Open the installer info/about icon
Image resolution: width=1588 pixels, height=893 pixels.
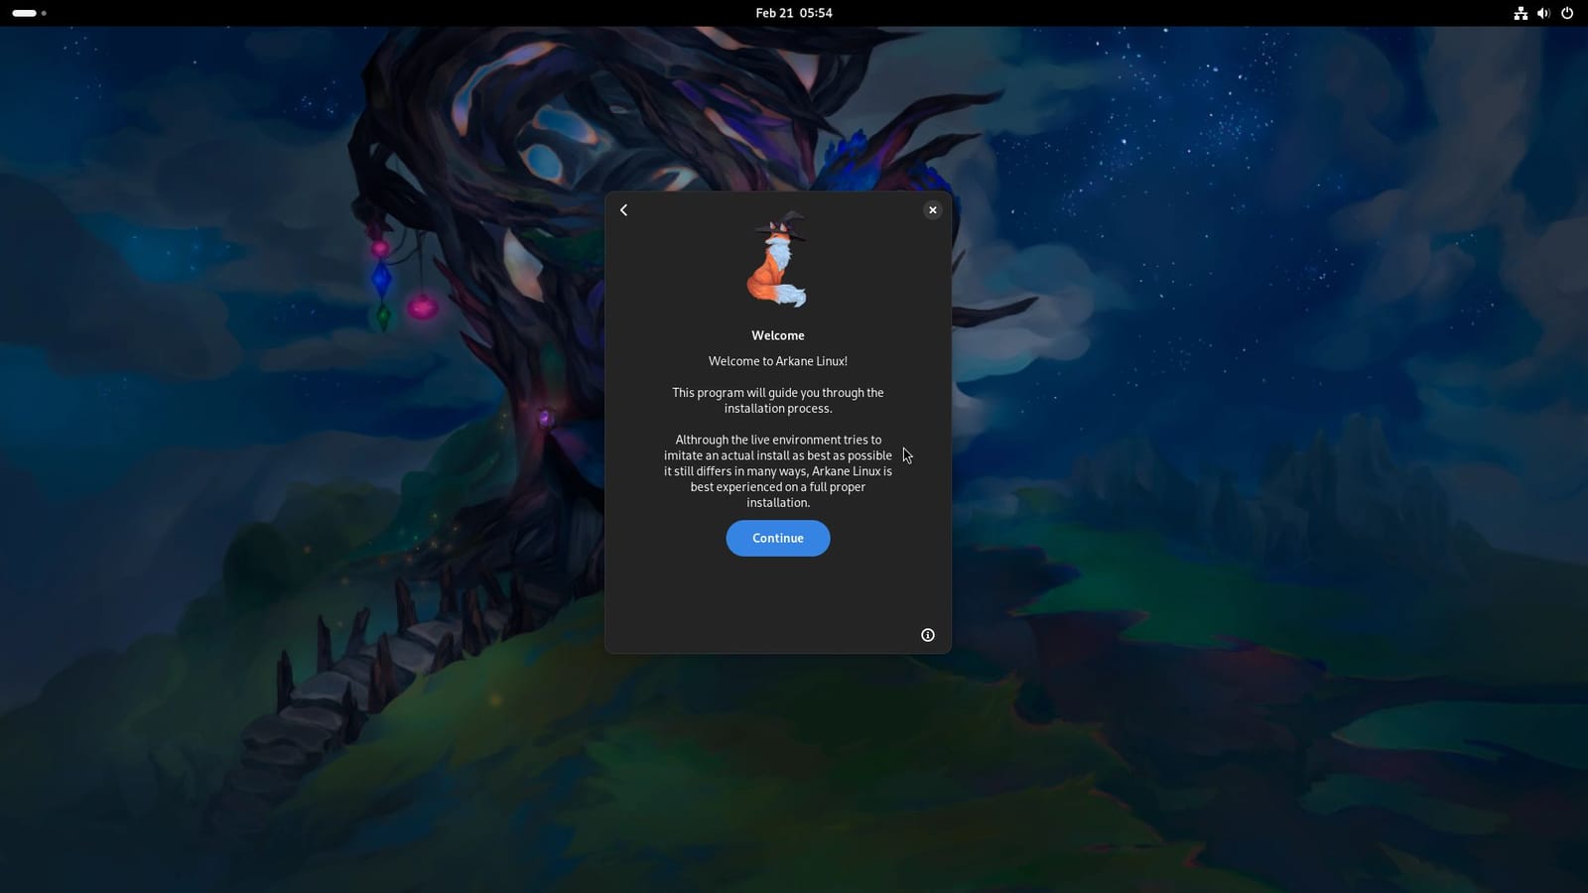(x=928, y=635)
